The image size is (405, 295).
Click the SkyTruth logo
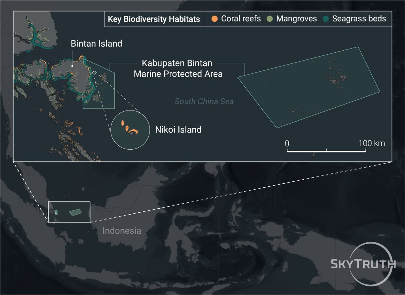[364, 264]
